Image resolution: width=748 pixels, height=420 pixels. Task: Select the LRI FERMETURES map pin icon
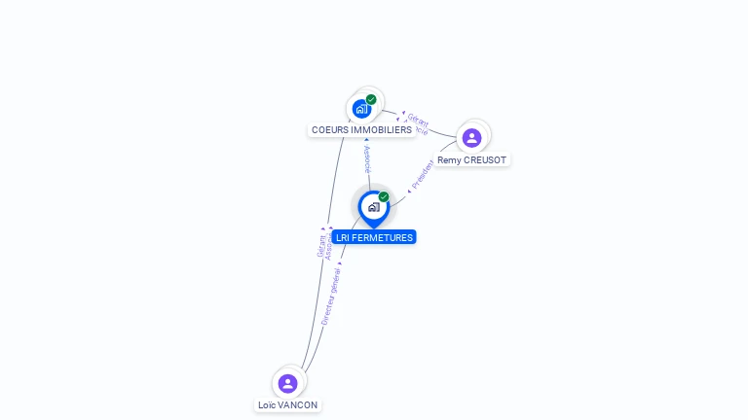374,209
